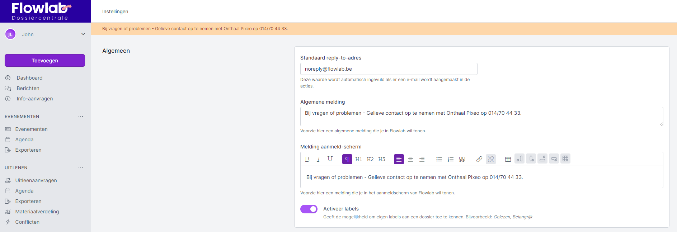Apply italic formatting in the editor
Viewport: 677px width, 232px height.
pyautogui.click(x=318, y=159)
